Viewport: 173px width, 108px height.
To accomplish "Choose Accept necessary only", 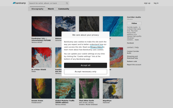I will pyautogui.click(x=86, y=71).
